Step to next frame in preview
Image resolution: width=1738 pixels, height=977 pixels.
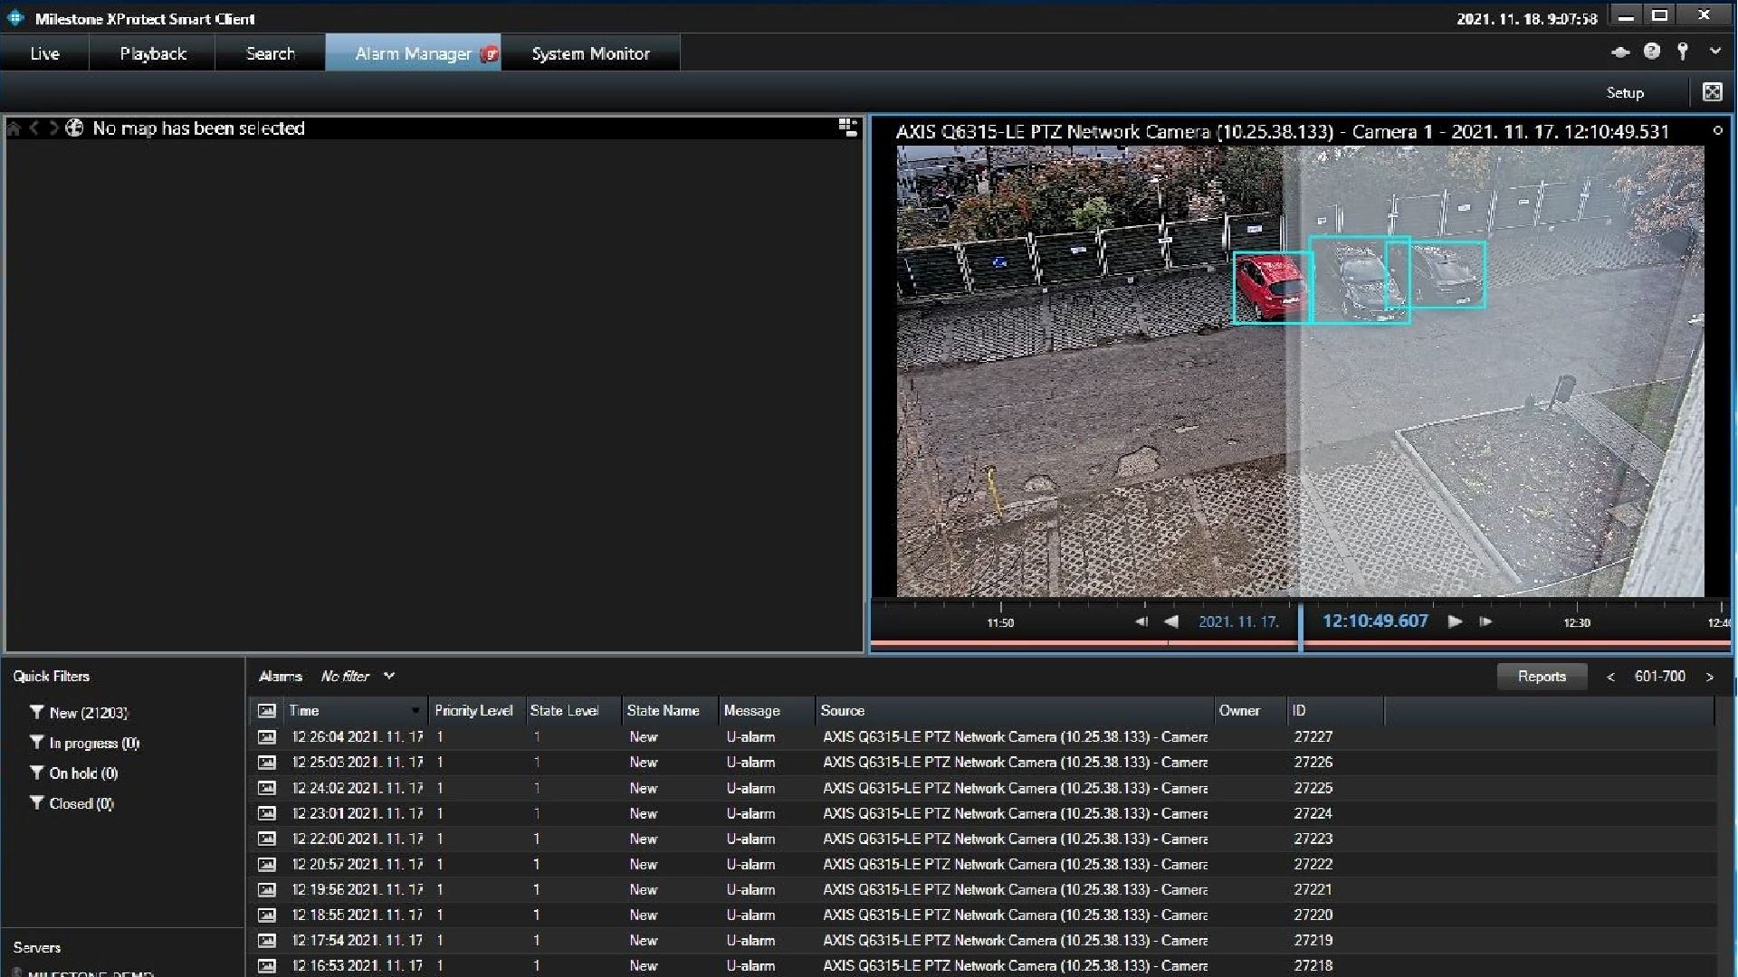[x=1485, y=621]
